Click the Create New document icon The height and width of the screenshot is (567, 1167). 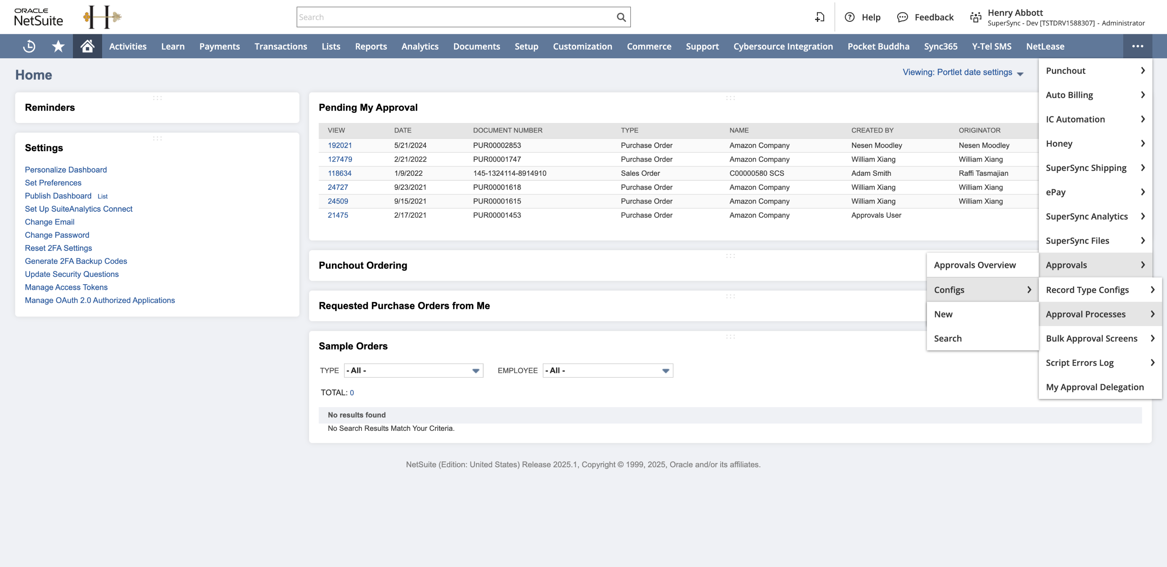pyautogui.click(x=820, y=17)
